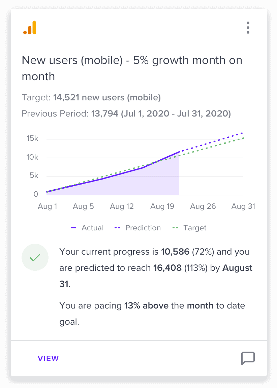The width and height of the screenshot is (277, 388).
Task: Click the end of the solid actual line
Action: (x=179, y=152)
